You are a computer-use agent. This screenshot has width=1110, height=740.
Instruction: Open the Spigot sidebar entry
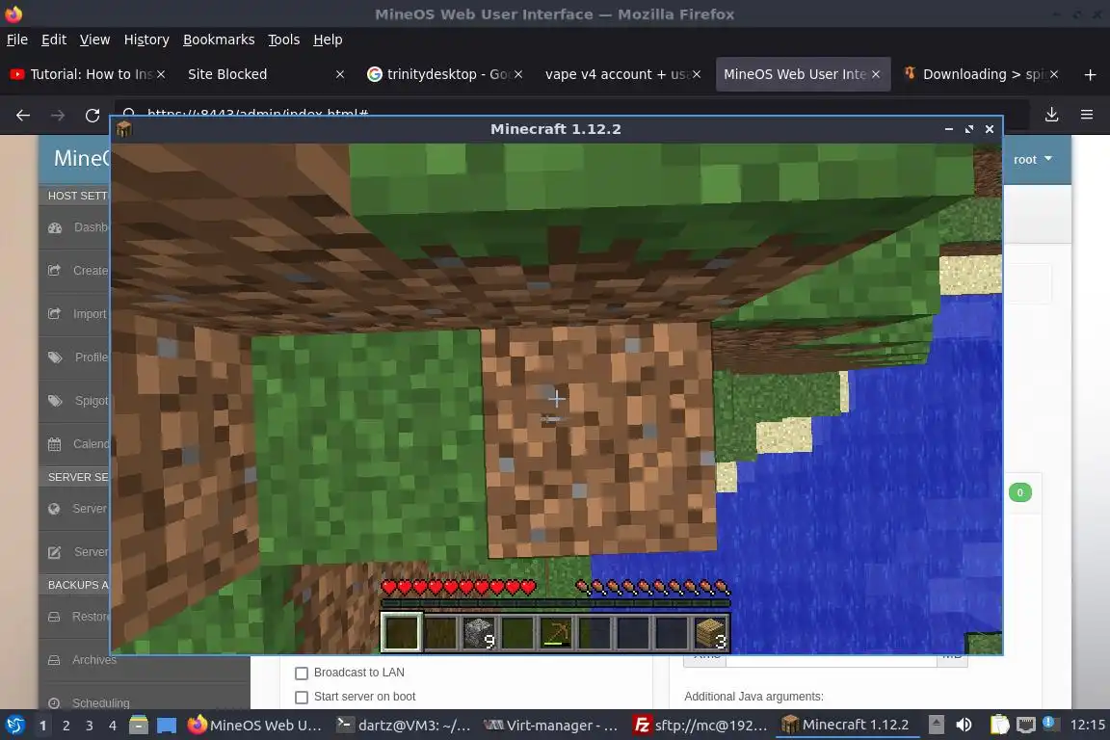click(x=74, y=401)
